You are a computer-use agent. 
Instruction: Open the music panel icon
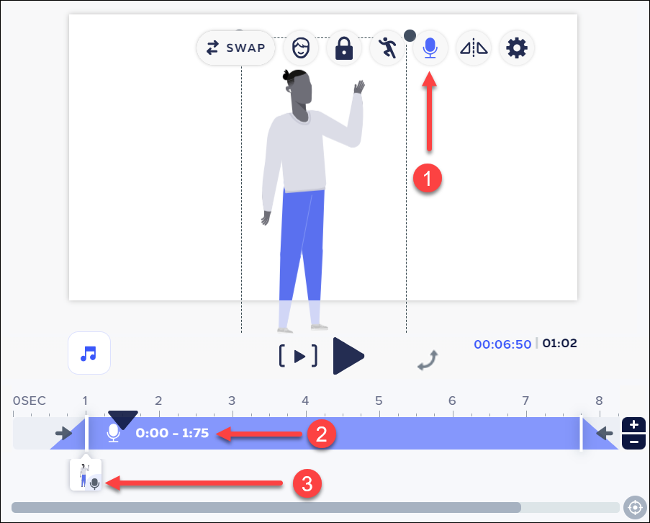[89, 353]
